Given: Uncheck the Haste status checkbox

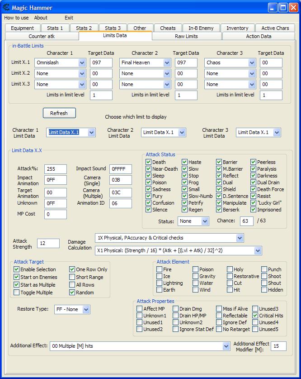Looking at the screenshot, I should [184, 162].
